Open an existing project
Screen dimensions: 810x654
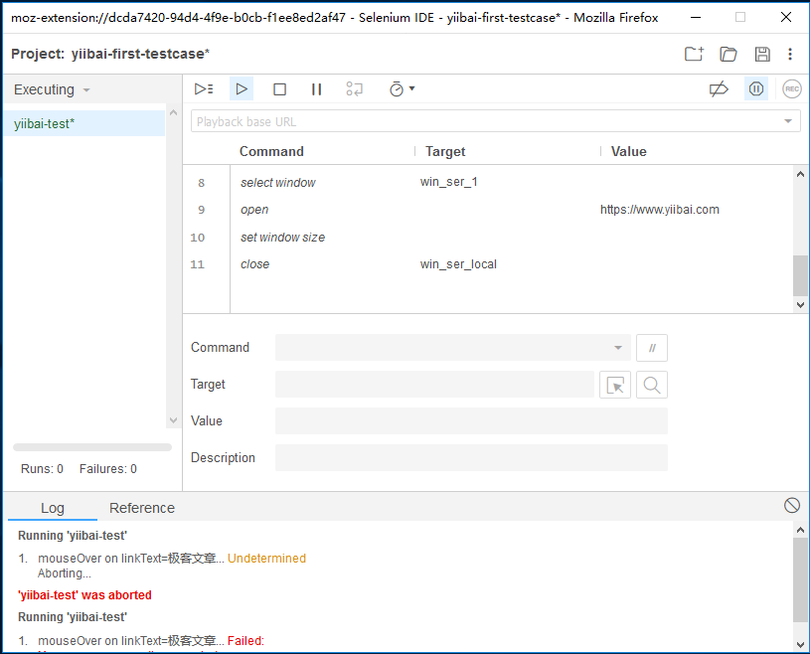(x=729, y=55)
